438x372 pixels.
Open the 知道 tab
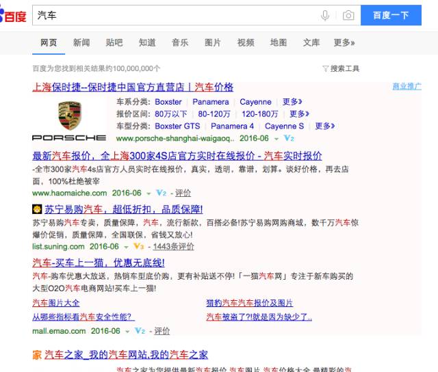click(x=147, y=42)
